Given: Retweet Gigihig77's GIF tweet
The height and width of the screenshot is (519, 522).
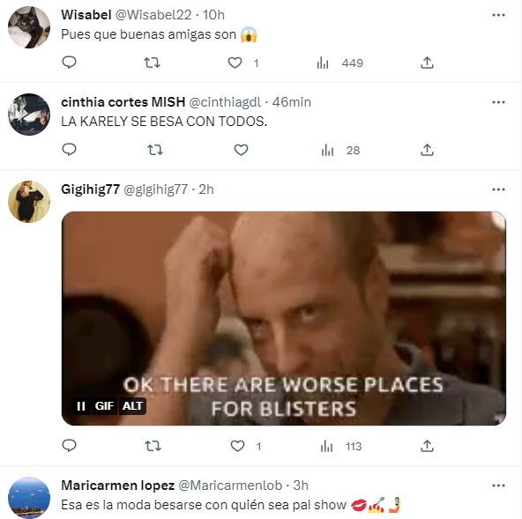Looking at the screenshot, I should click(153, 446).
